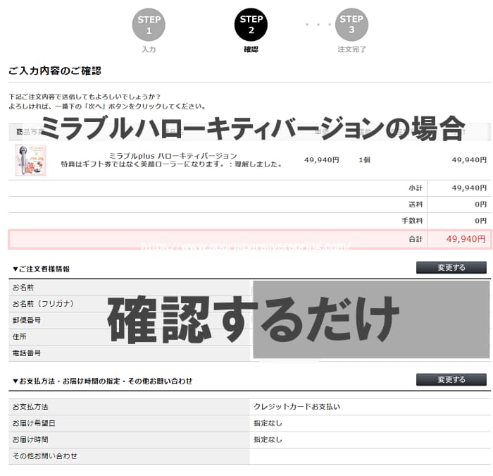Click 変更する button for ご注文者様情報
The image size is (493, 476).
click(x=451, y=267)
